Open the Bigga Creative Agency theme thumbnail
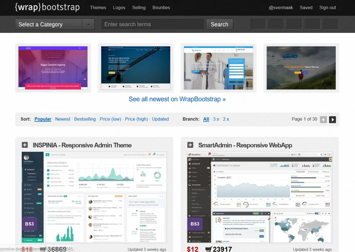This screenshot has width=355, height=252. point(53,68)
